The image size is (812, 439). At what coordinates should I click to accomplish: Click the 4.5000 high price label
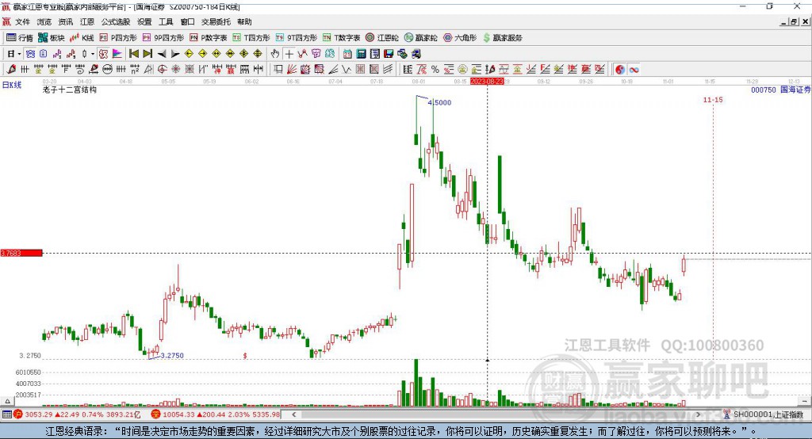click(439, 102)
